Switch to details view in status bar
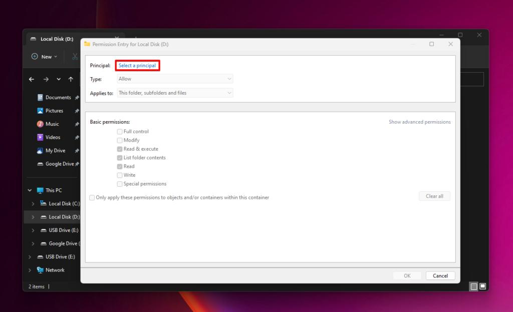The width and height of the screenshot is (513, 312). [x=473, y=286]
